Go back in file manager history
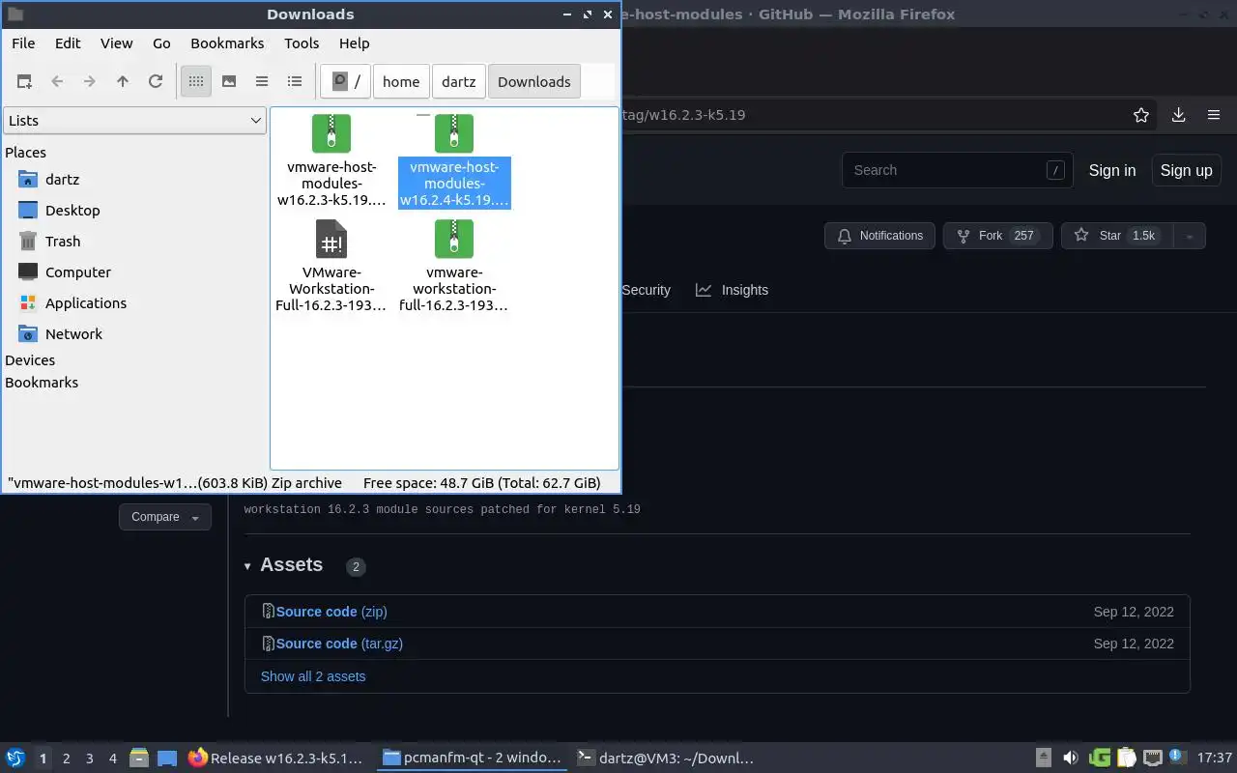Screen dimensions: 1237x773 (57, 82)
